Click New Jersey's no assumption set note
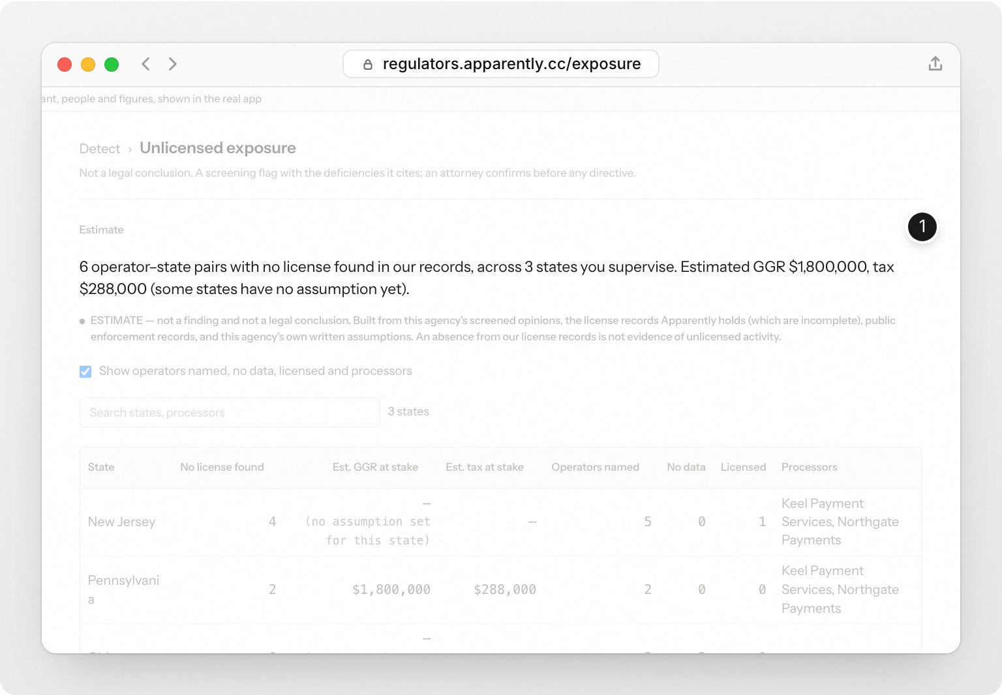Screen dimensions: 1002x695 coord(367,531)
